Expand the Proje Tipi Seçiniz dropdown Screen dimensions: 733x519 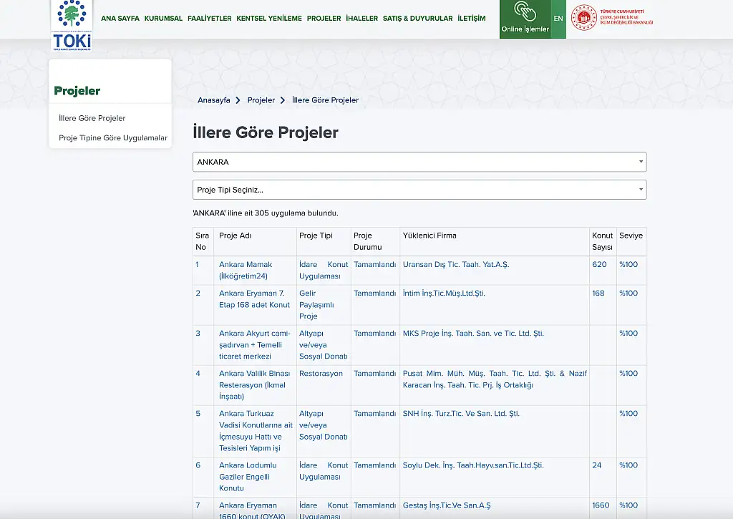click(419, 190)
